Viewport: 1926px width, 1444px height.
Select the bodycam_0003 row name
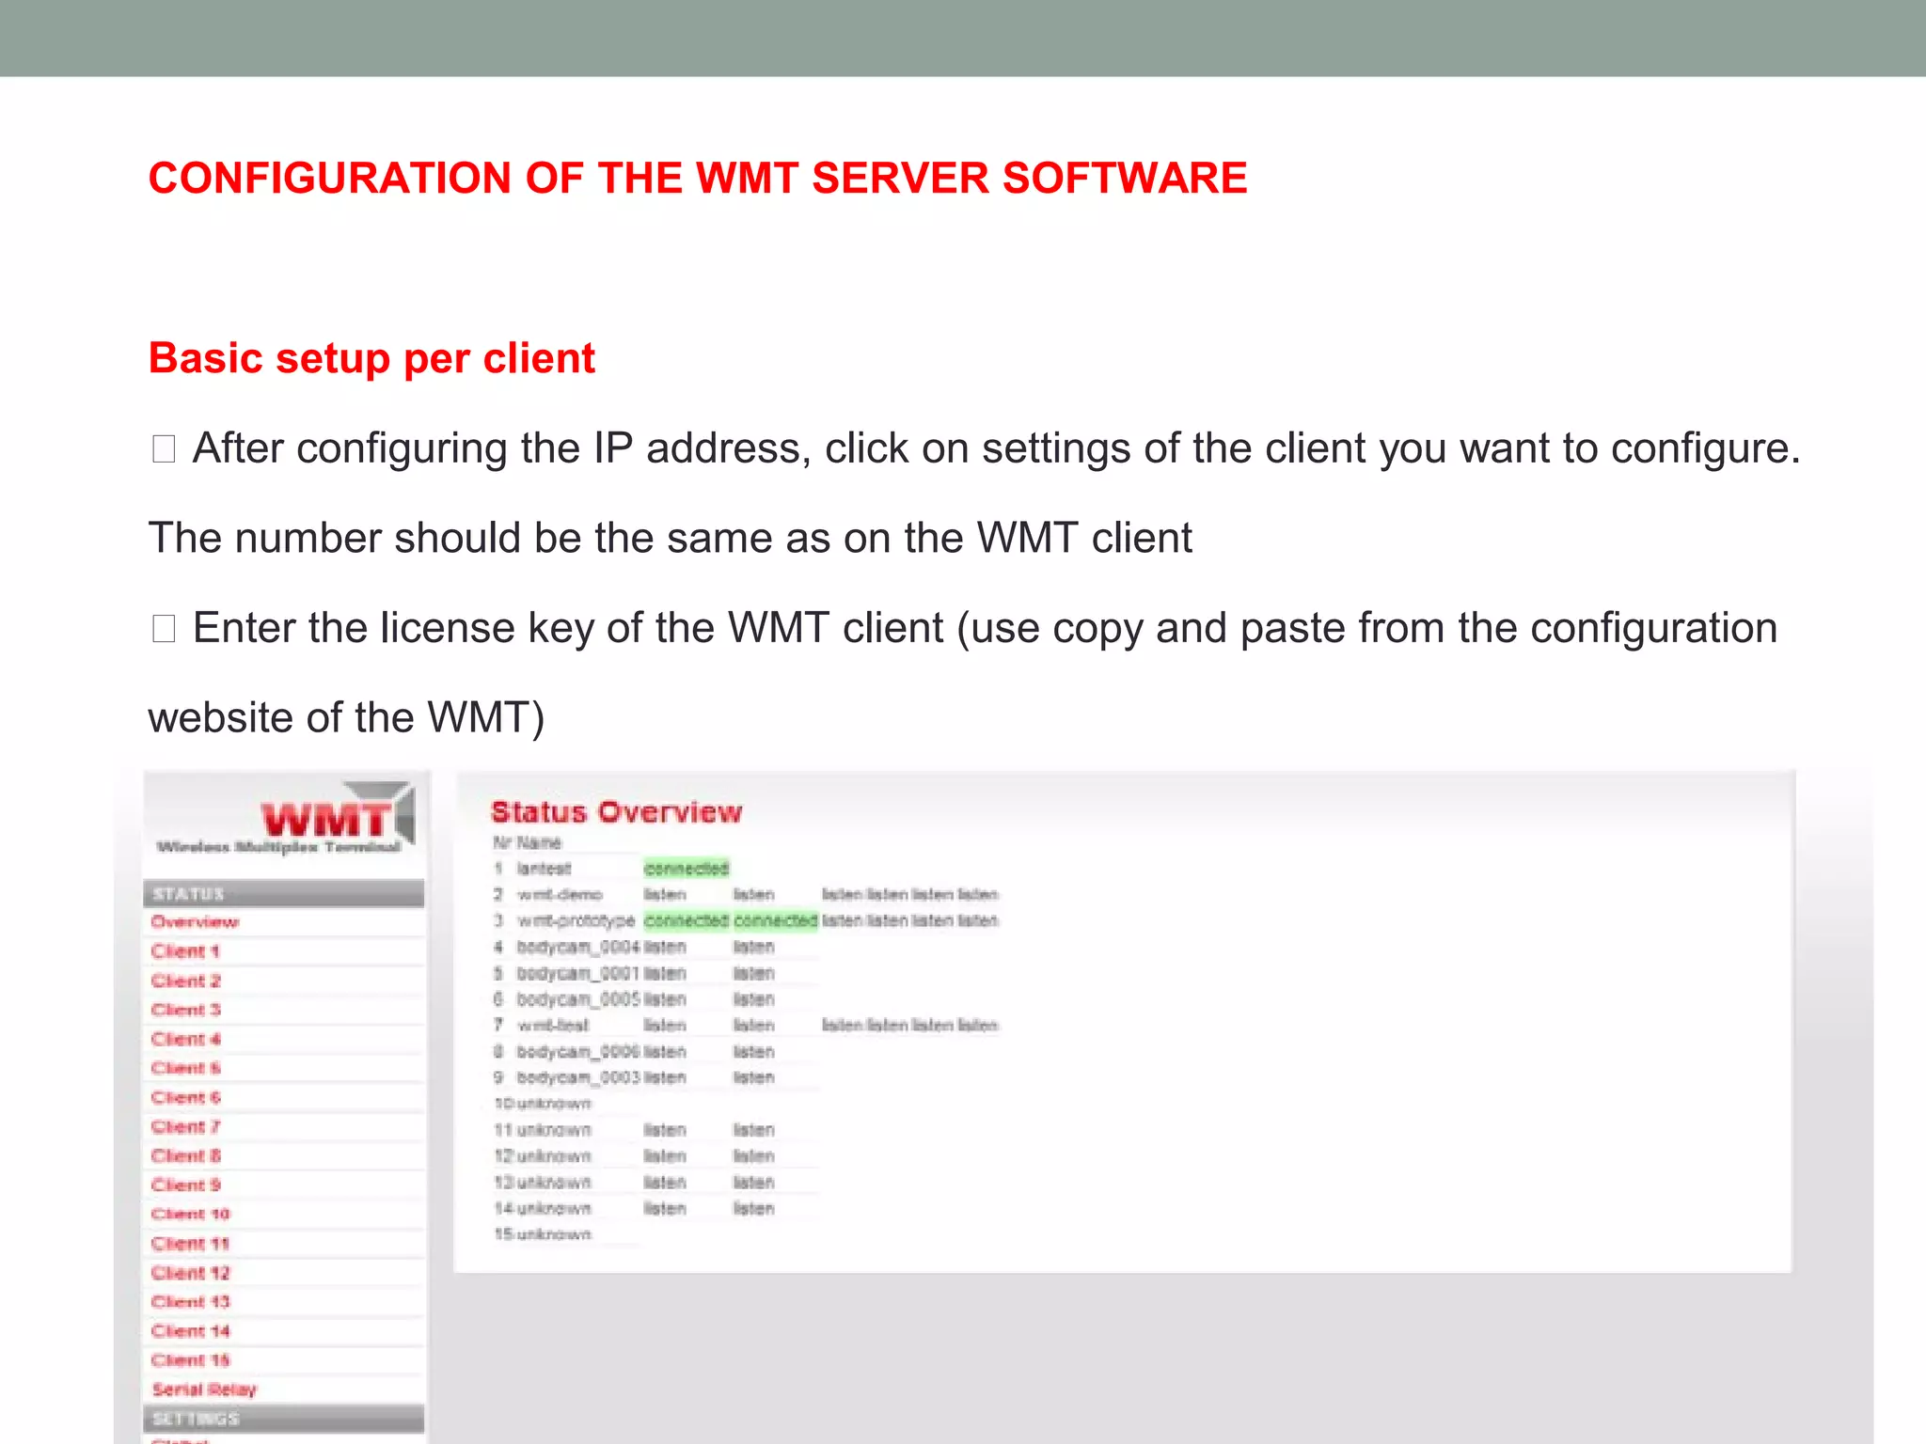577,1077
